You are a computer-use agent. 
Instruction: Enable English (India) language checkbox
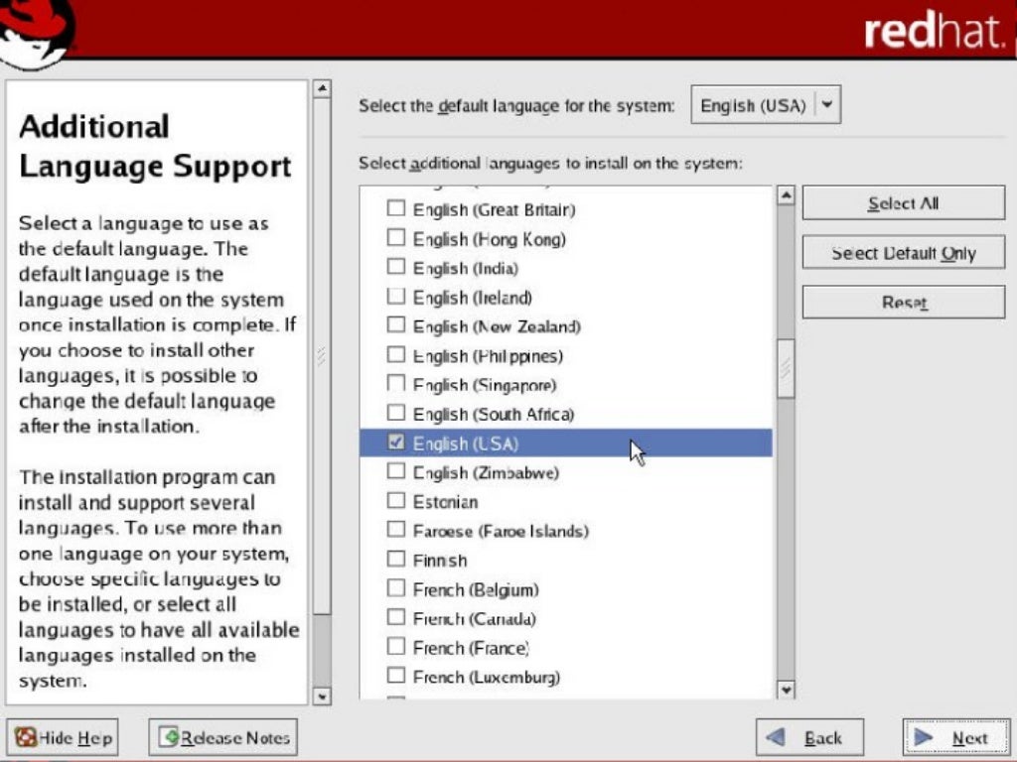coord(395,267)
